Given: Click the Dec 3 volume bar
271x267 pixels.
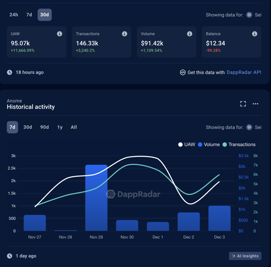Looking at the screenshot, I should (x=219, y=218).
